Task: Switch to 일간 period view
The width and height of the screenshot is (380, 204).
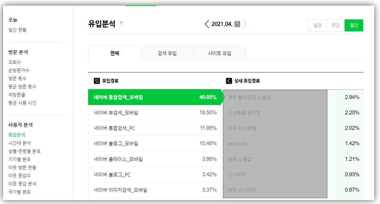Action: point(318,25)
